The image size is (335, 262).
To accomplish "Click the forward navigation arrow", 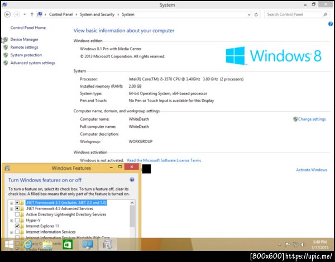I will (x=17, y=15).
